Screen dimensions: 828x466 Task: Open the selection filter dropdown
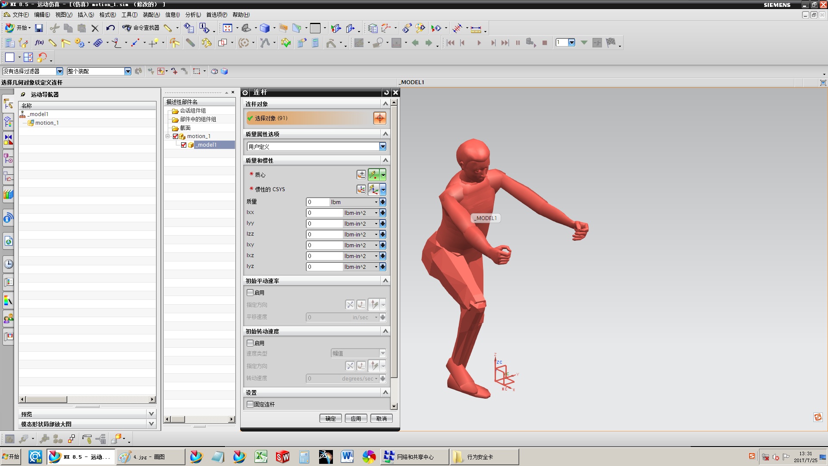point(60,71)
